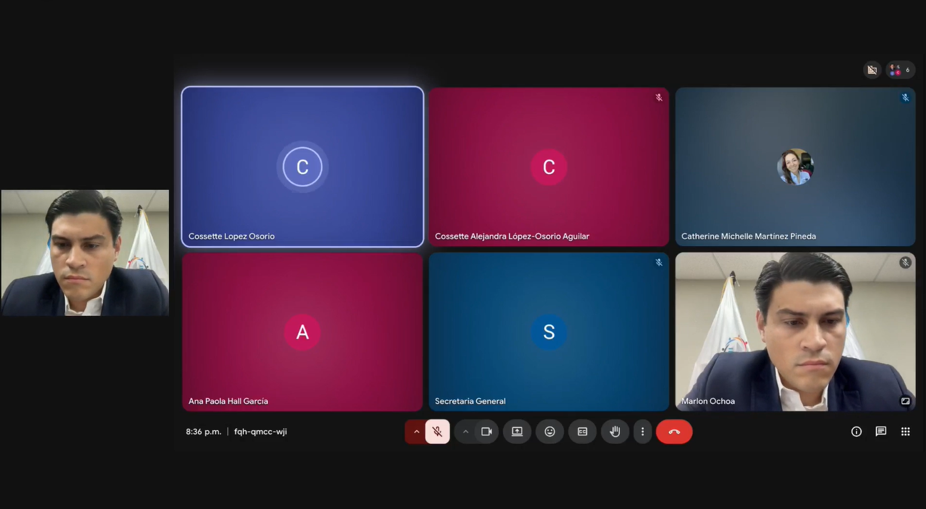The image size is (926, 509).
Task: Raise your hand in the meeting
Action: (x=615, y=432)
